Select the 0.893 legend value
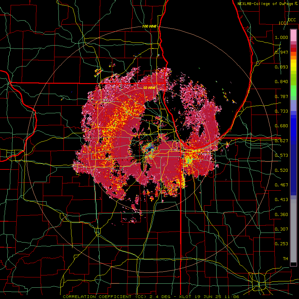 [281, 67]
